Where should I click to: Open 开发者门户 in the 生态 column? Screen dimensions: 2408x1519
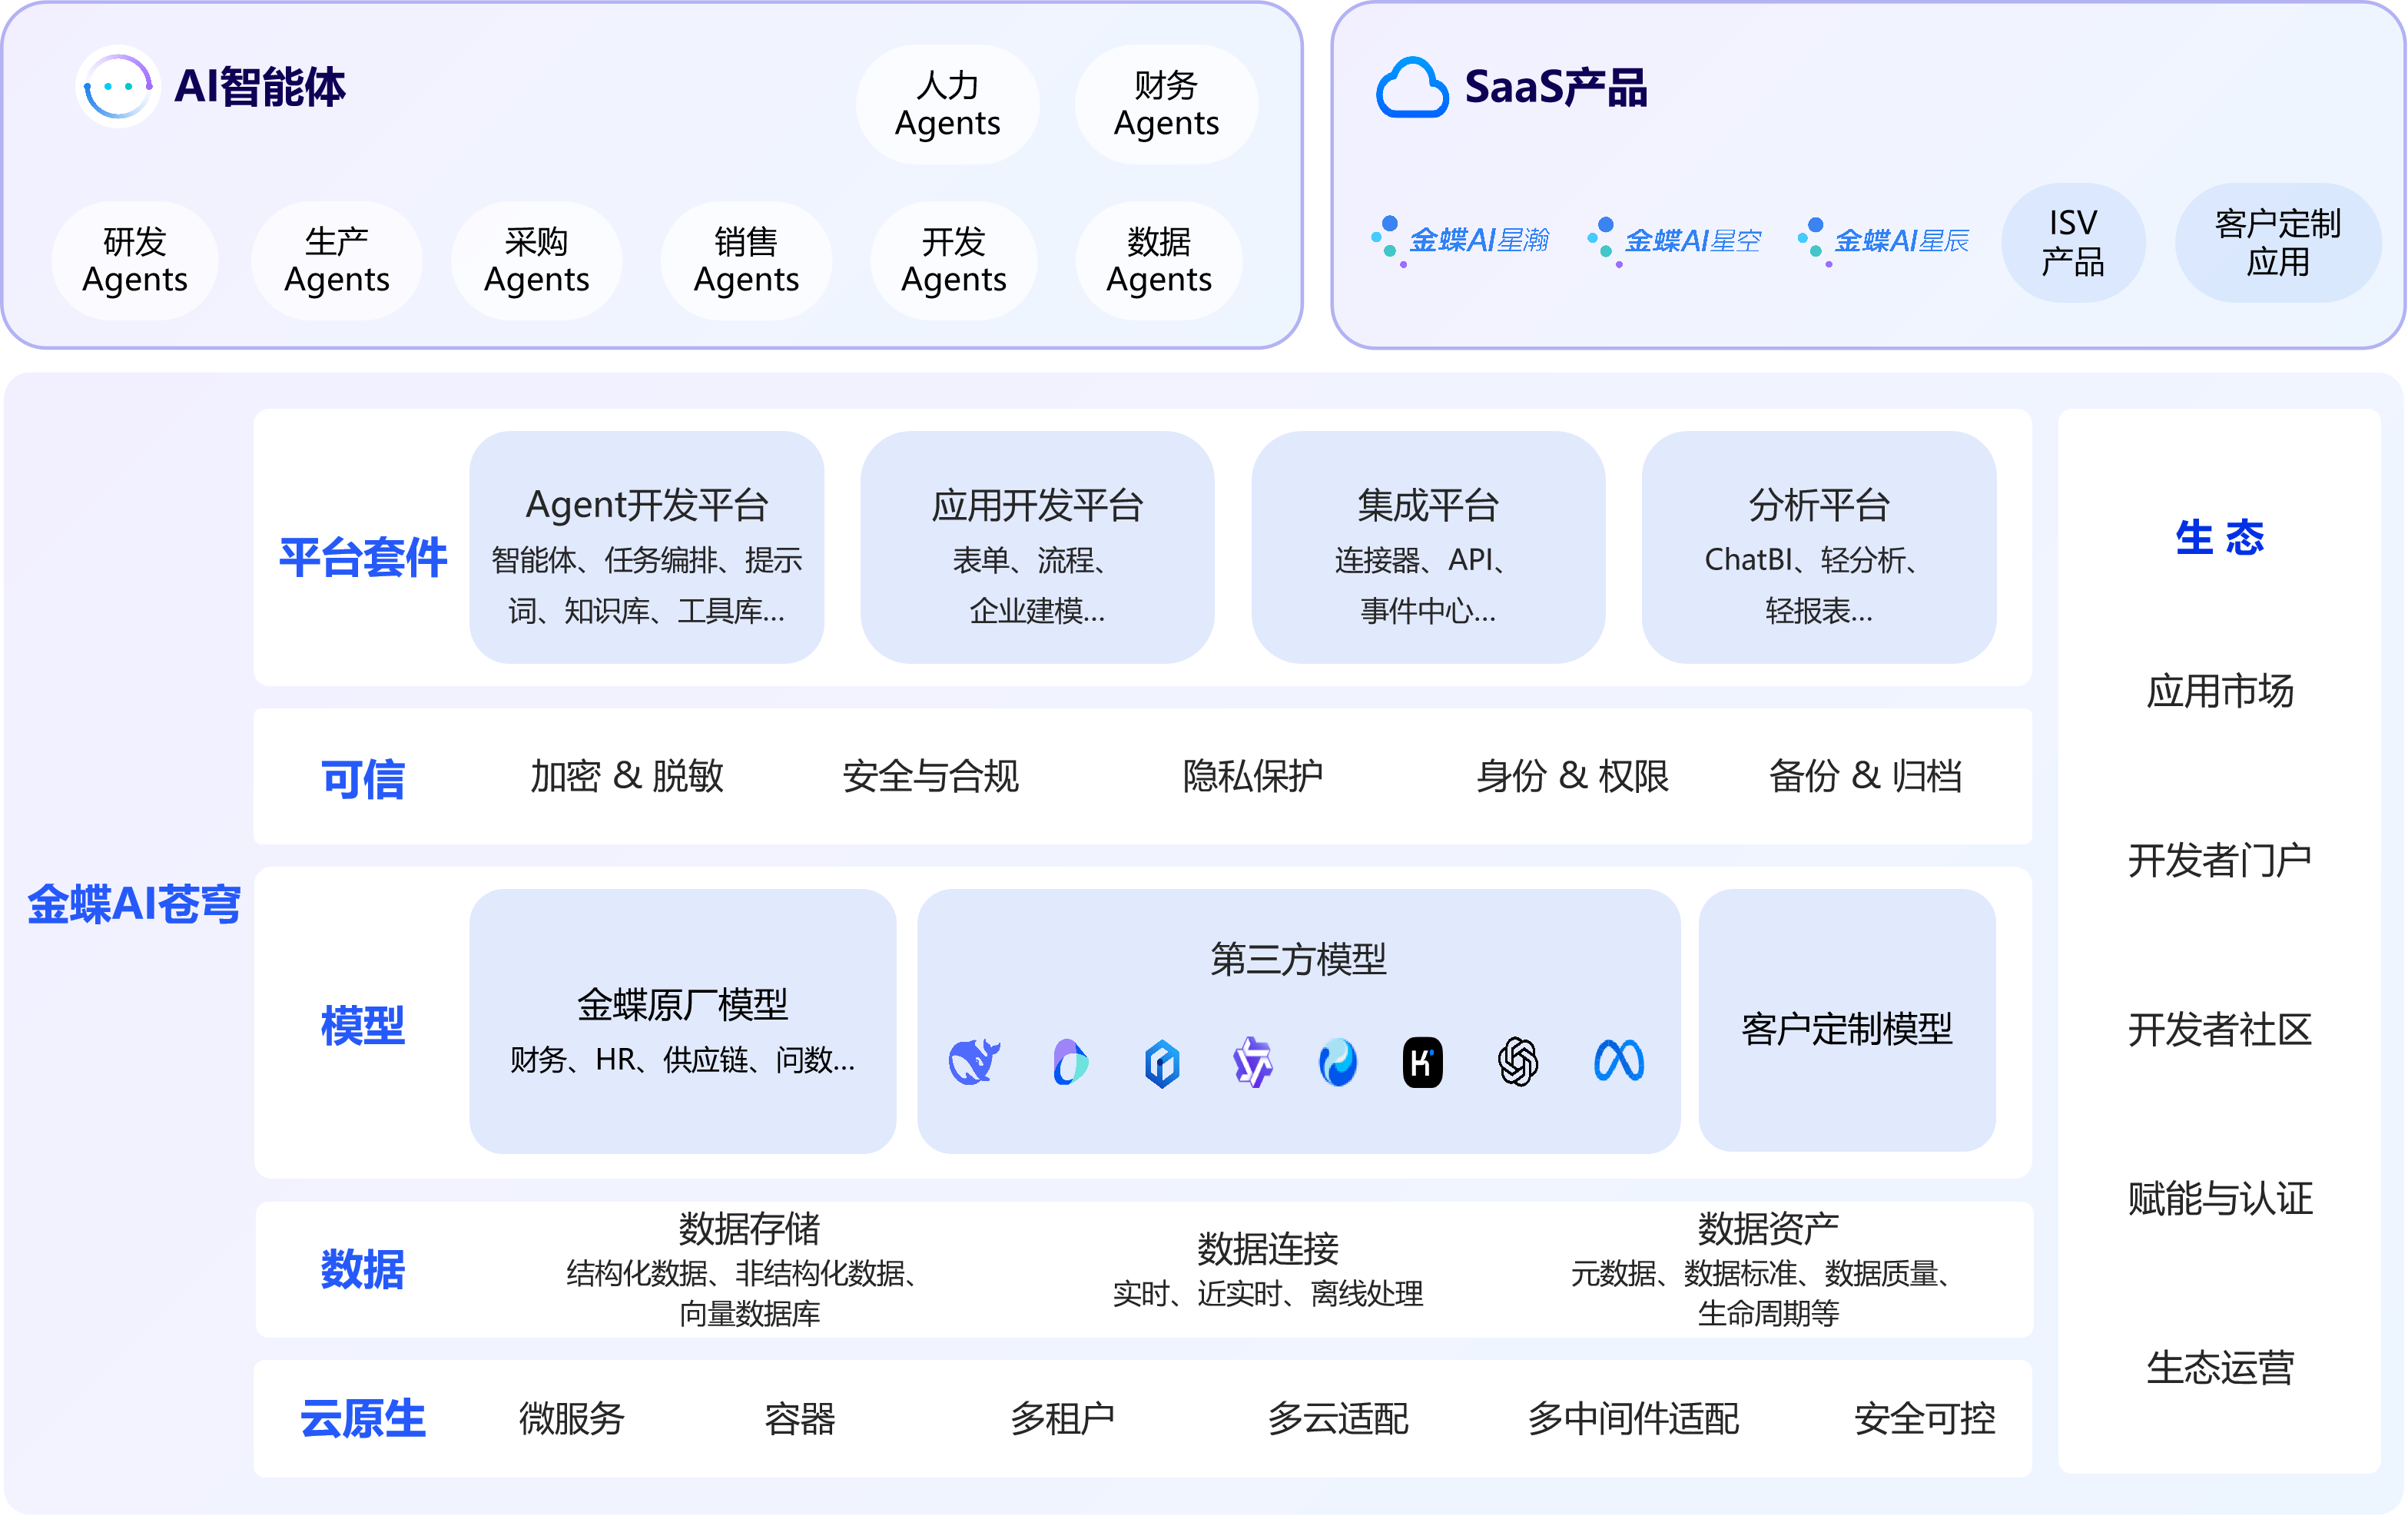2220,860
